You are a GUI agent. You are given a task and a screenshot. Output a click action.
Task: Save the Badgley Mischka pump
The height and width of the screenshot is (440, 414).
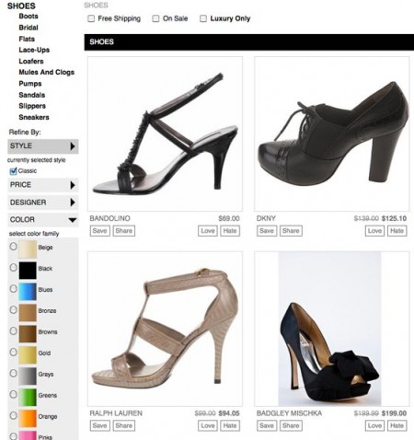(x=267, y=425)
